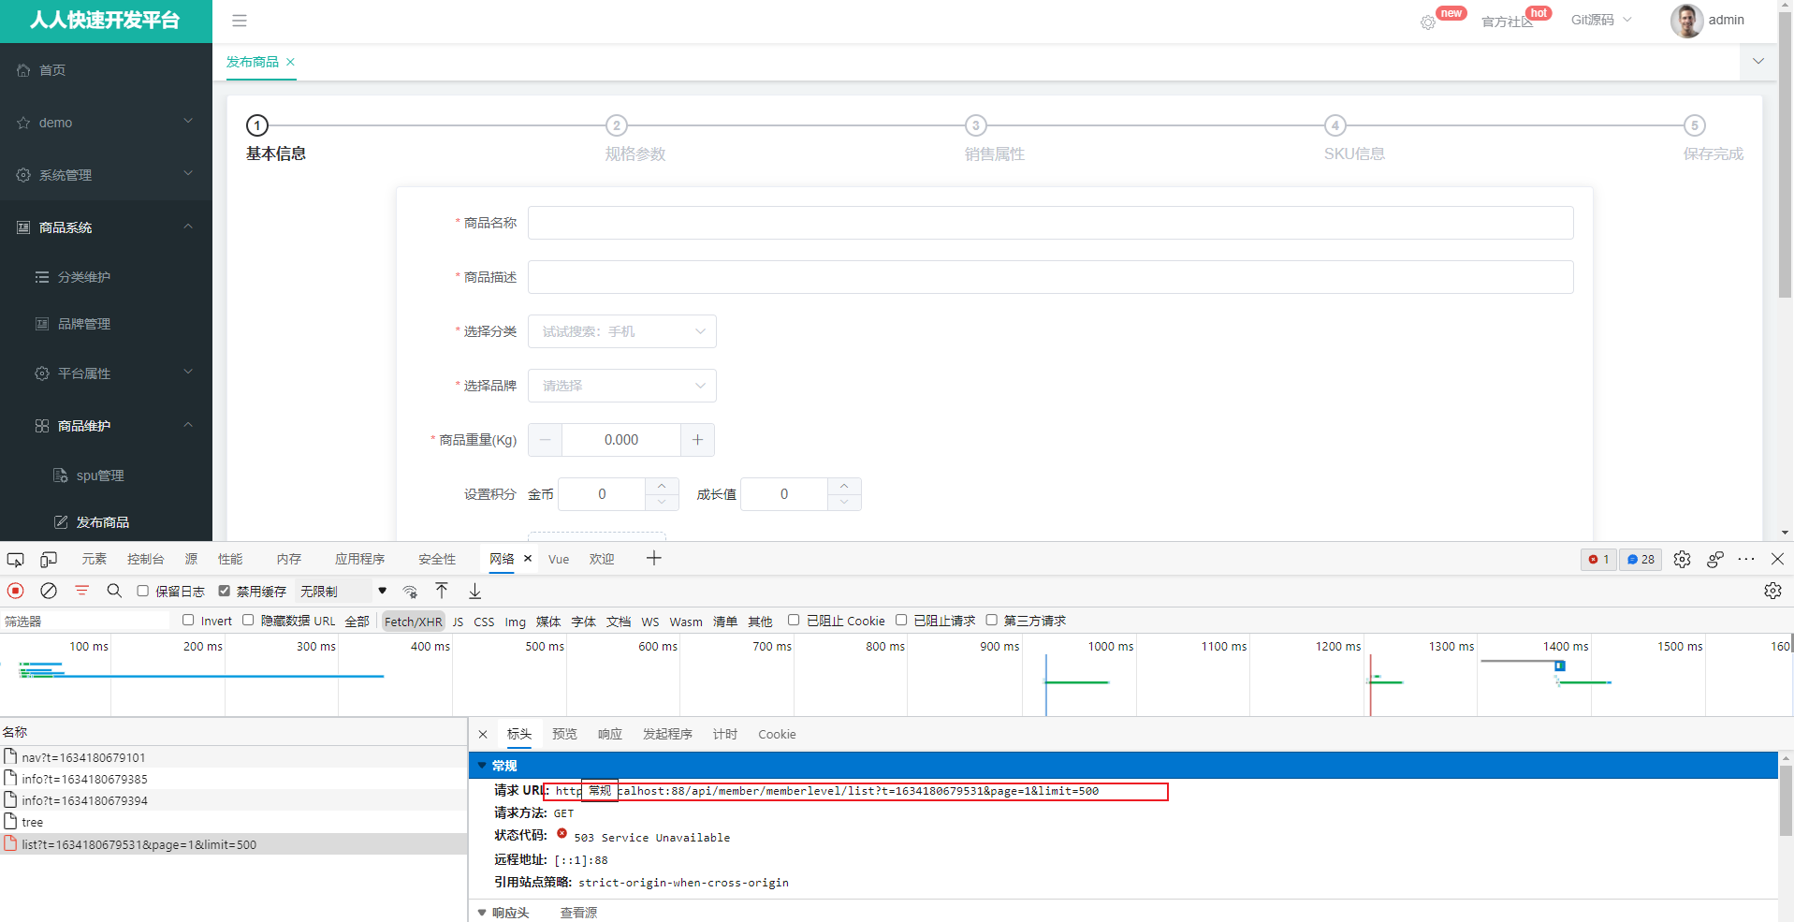Collapse the 商品系统 sidebar menu
Viewport: 1794px width, 922px height.
click(106, 227)
